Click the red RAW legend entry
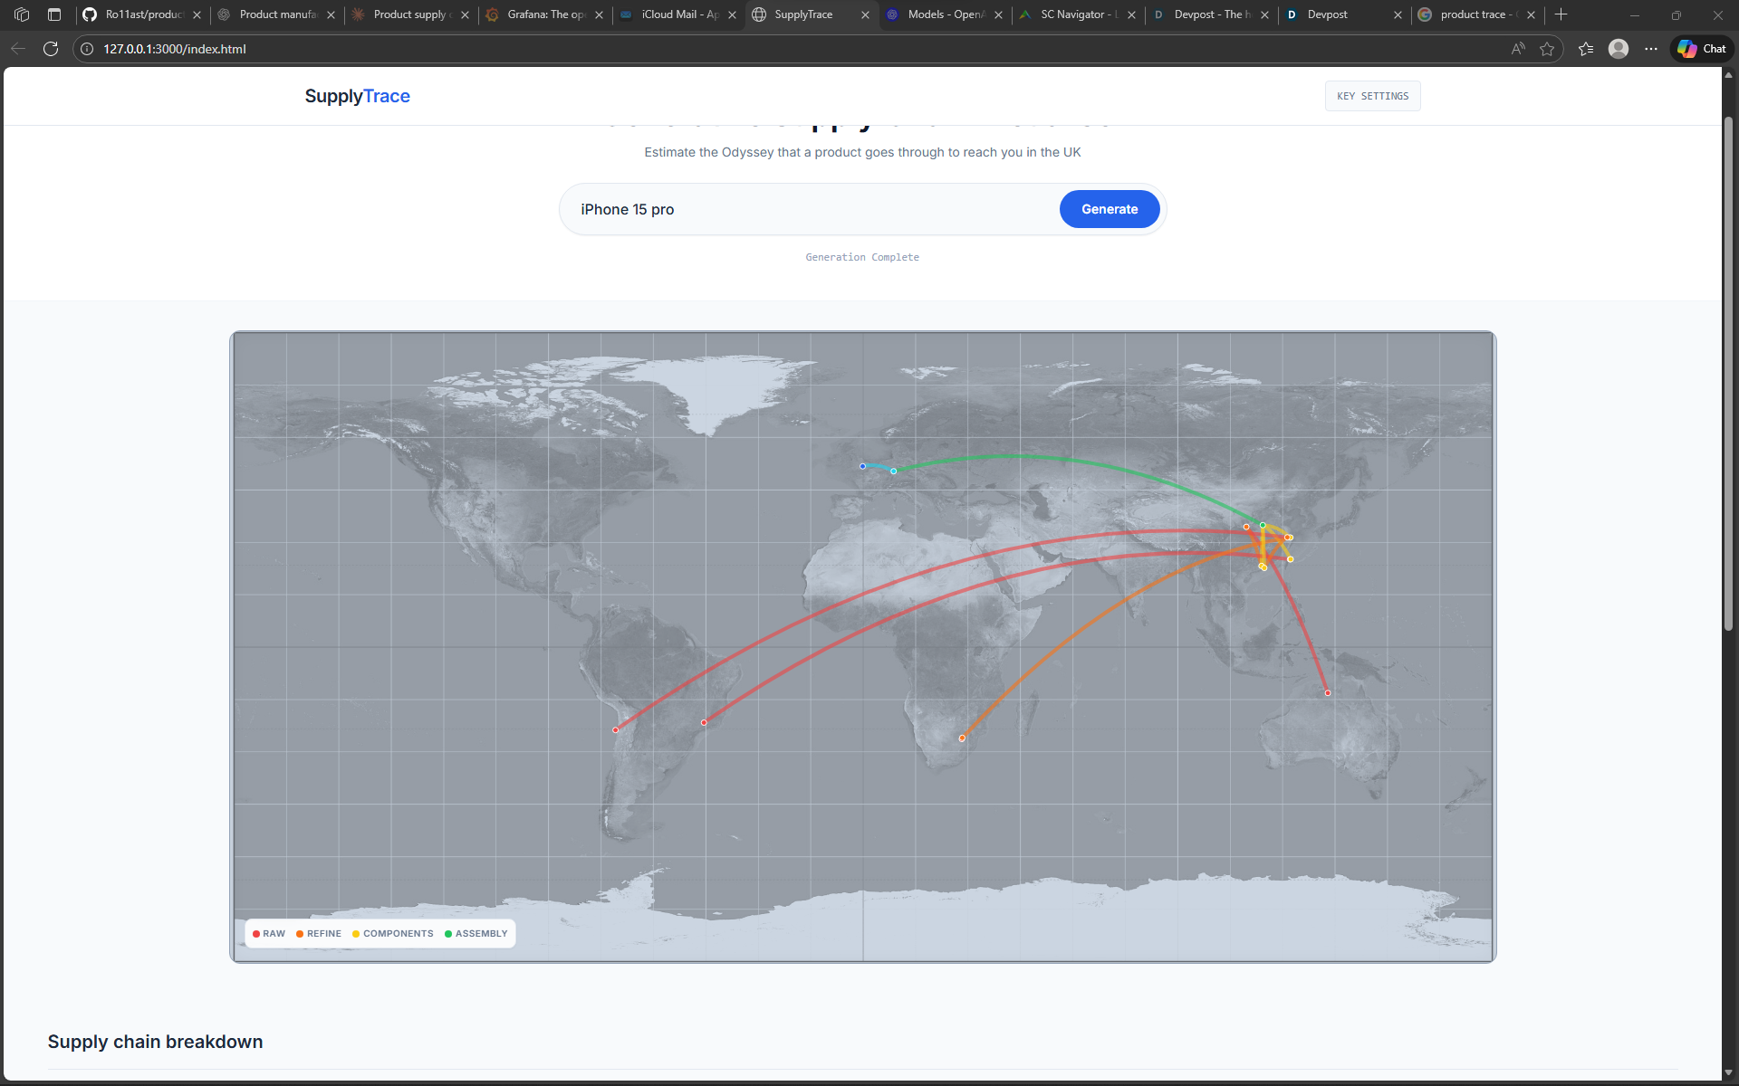The image size is (1739, 1086). click(x=269, y=933)
